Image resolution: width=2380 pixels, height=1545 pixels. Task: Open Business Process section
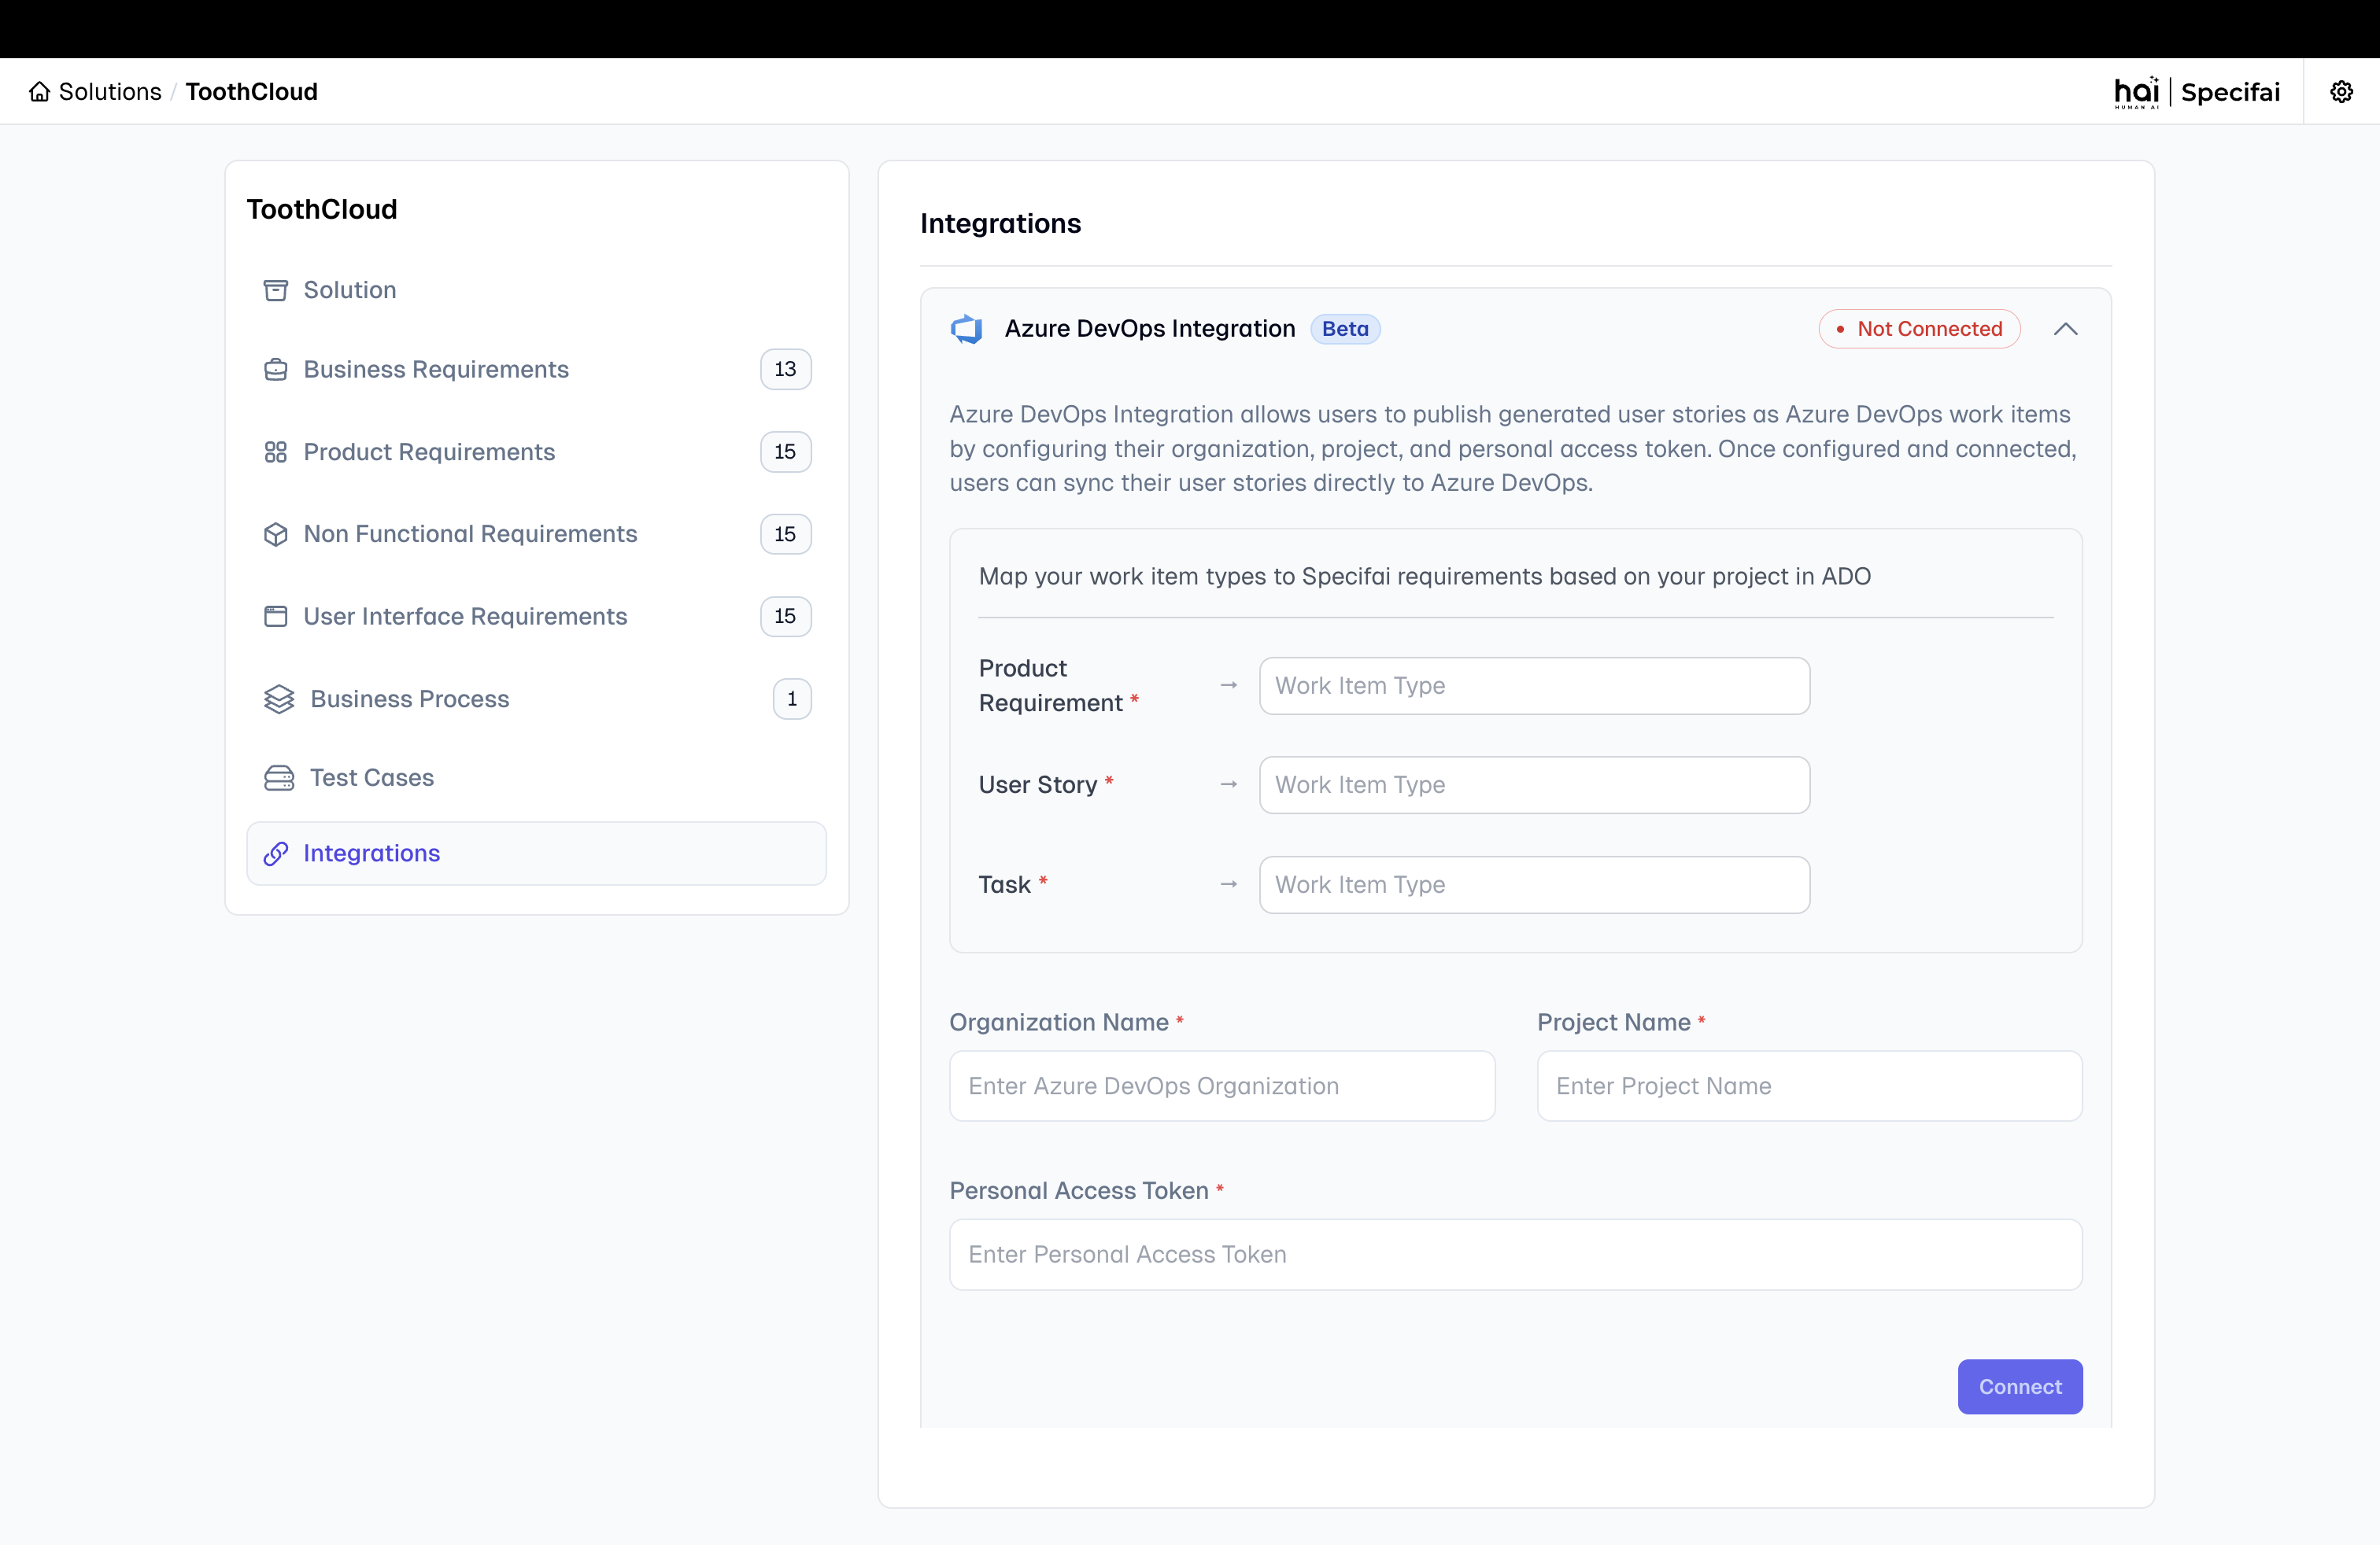pyautogui.click(x=536, y=699)
